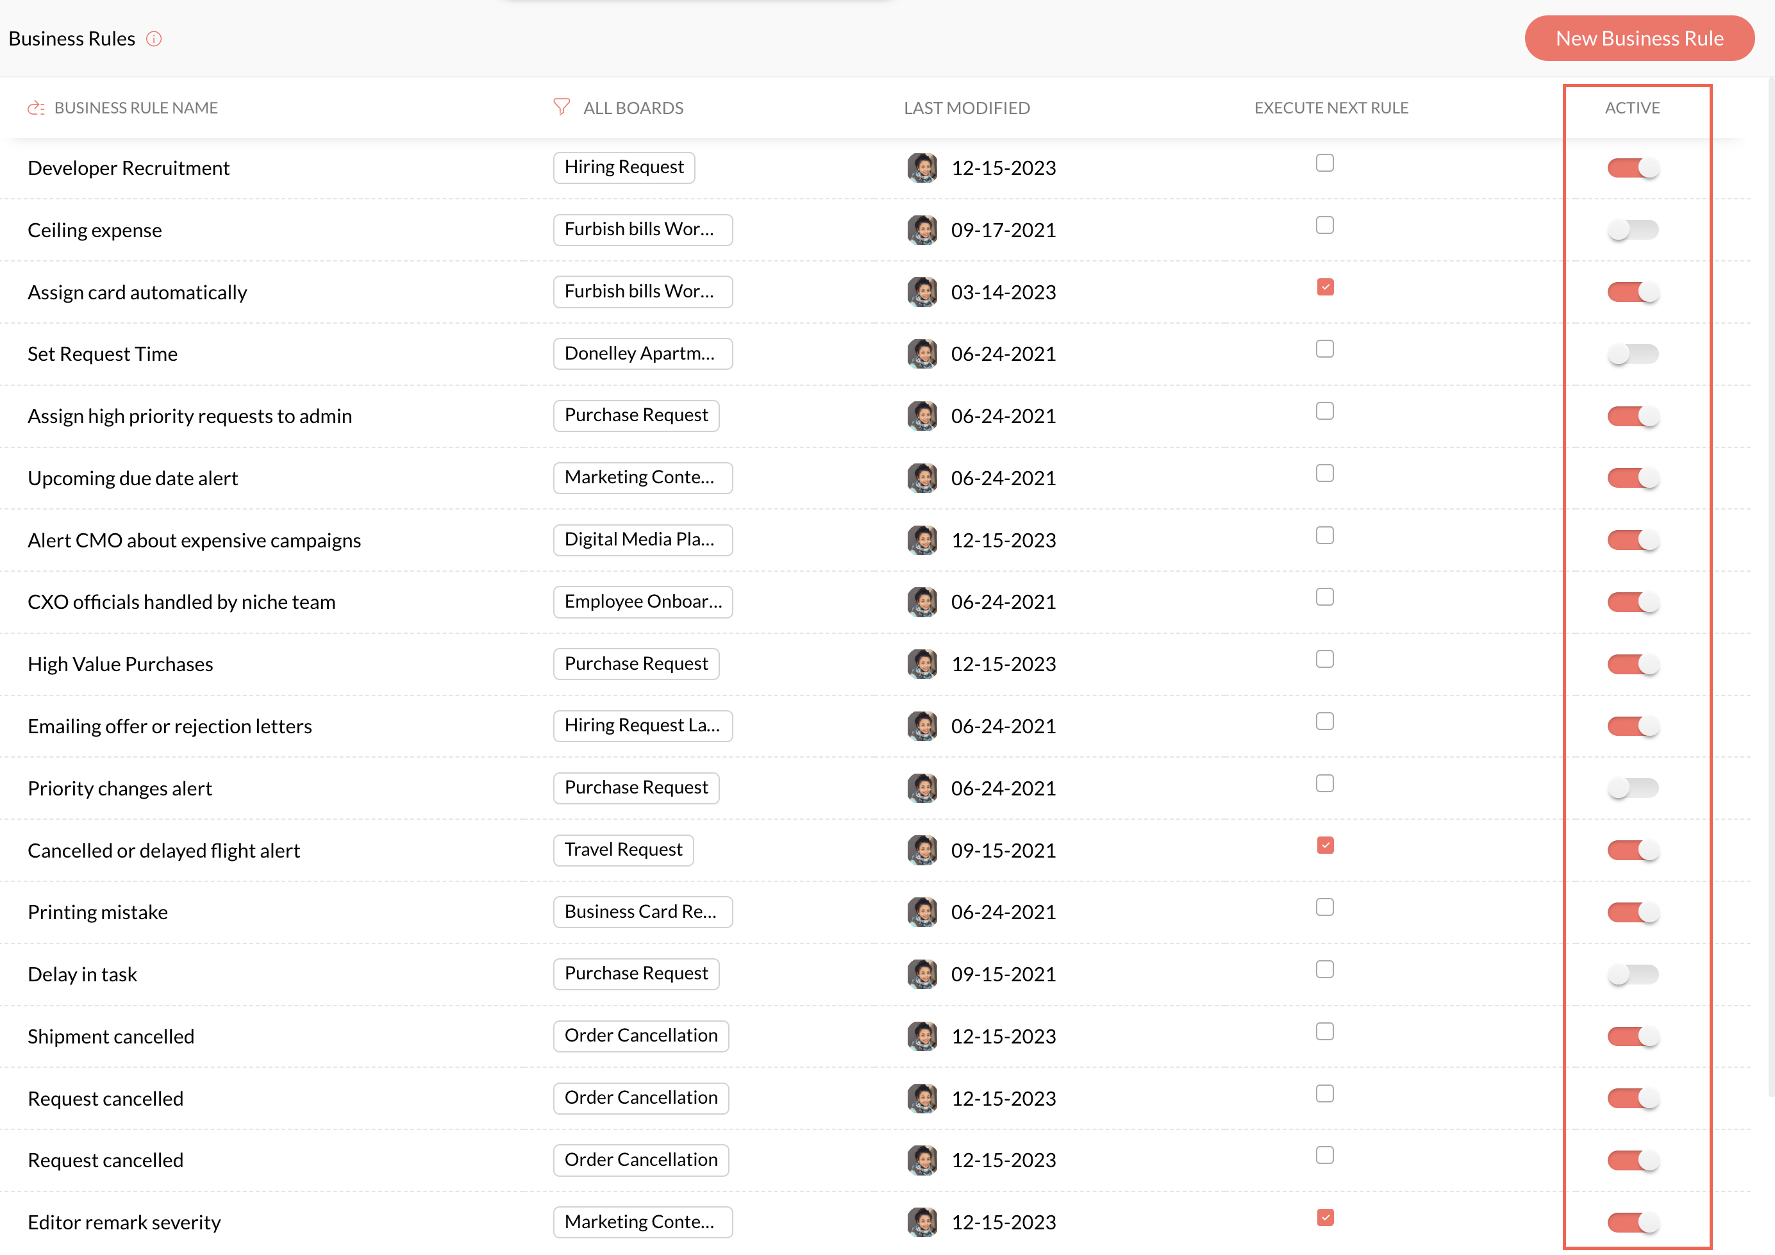Click avatar in Shipment cancelled row

pos(922,1036)
